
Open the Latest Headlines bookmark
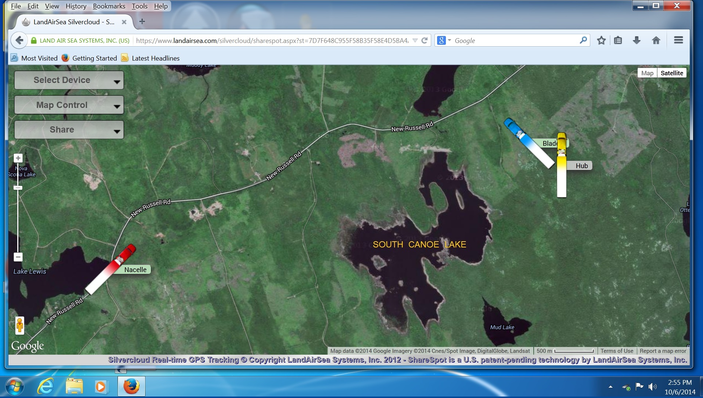[151, 58]
